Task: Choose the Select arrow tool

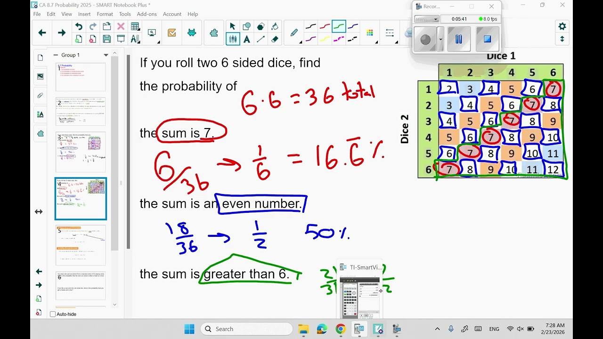Action: [x=233, y=26]
